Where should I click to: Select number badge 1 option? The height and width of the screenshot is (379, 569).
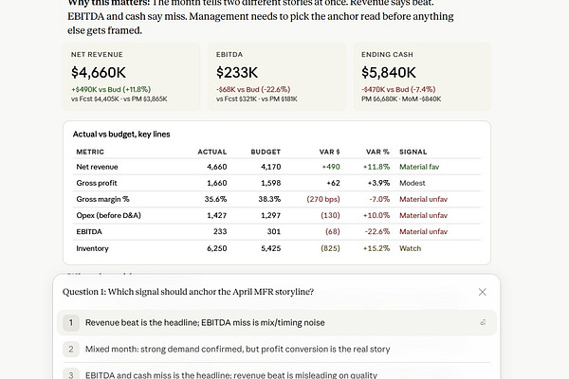(x=71, y=322)
